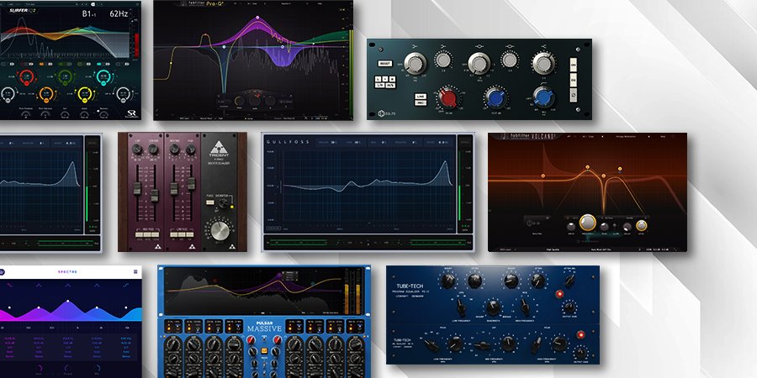Screen dimensions: 757x378
Task: Click the large silver output knob on Trident
Action: (220, 230)
